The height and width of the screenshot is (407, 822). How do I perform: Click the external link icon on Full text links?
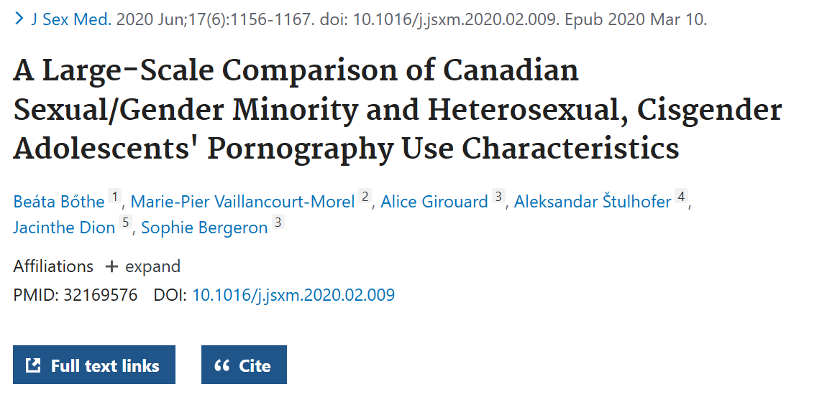(33, 365)
